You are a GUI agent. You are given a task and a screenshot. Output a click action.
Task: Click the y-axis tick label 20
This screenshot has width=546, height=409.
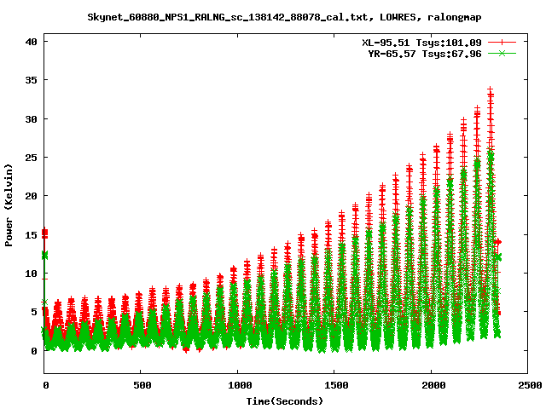[31, 196]
